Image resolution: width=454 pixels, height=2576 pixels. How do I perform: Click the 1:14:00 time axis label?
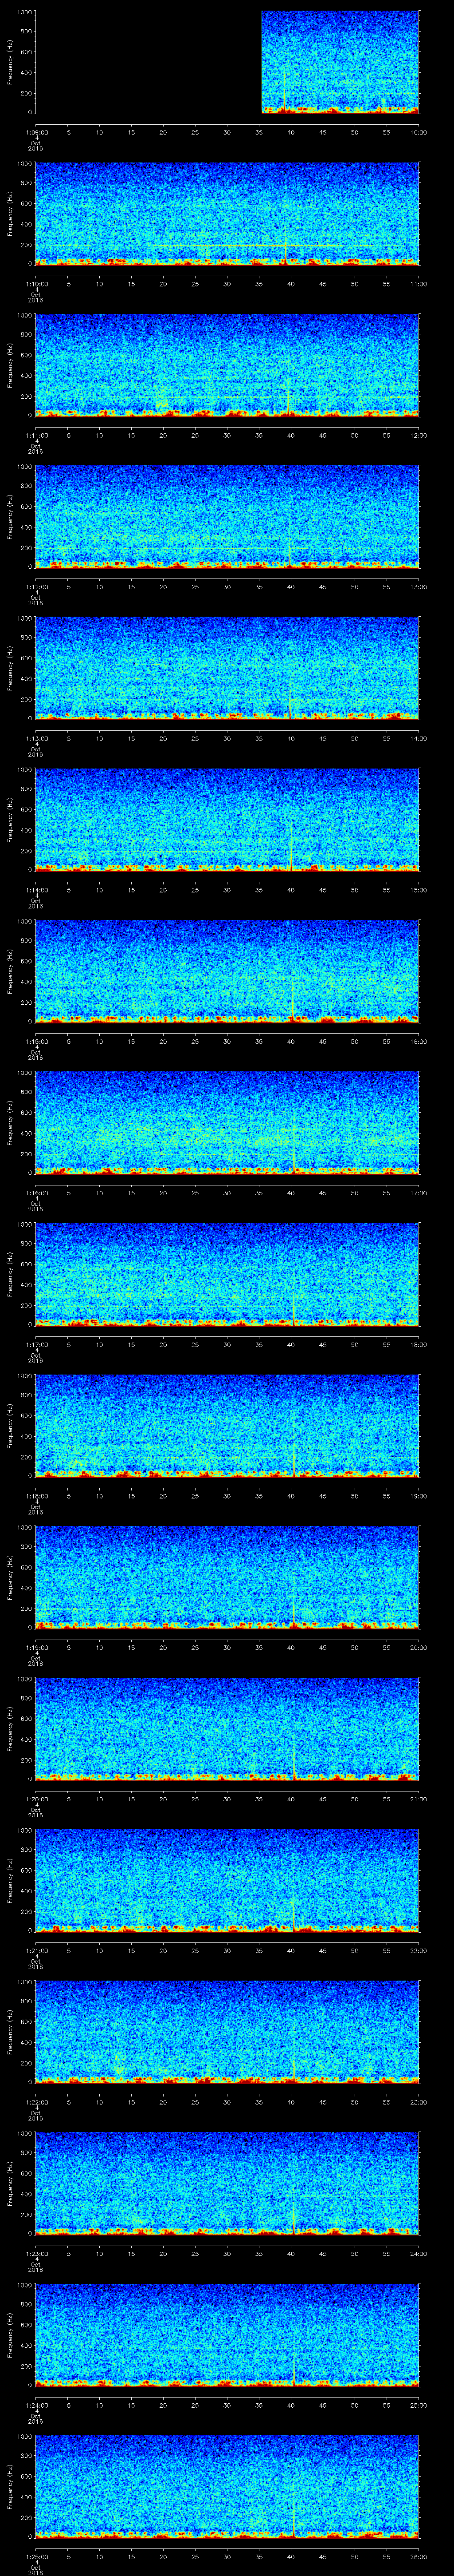tap(36, 890)
